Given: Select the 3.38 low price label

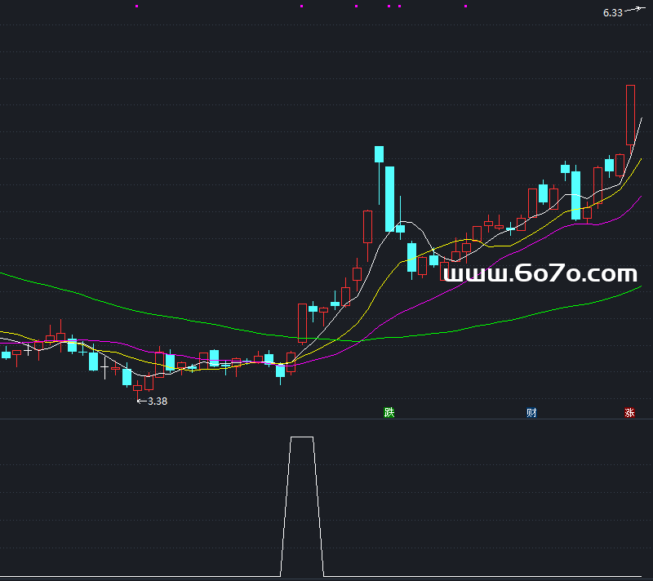Looking at the screenshot, I should coord(158,401).
